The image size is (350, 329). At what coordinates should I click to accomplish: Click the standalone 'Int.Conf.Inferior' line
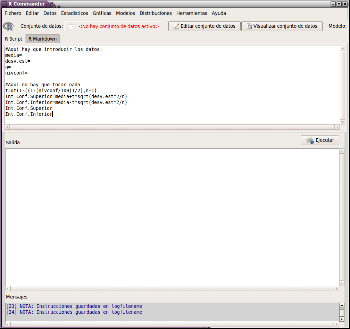click(x=29, y=114)
